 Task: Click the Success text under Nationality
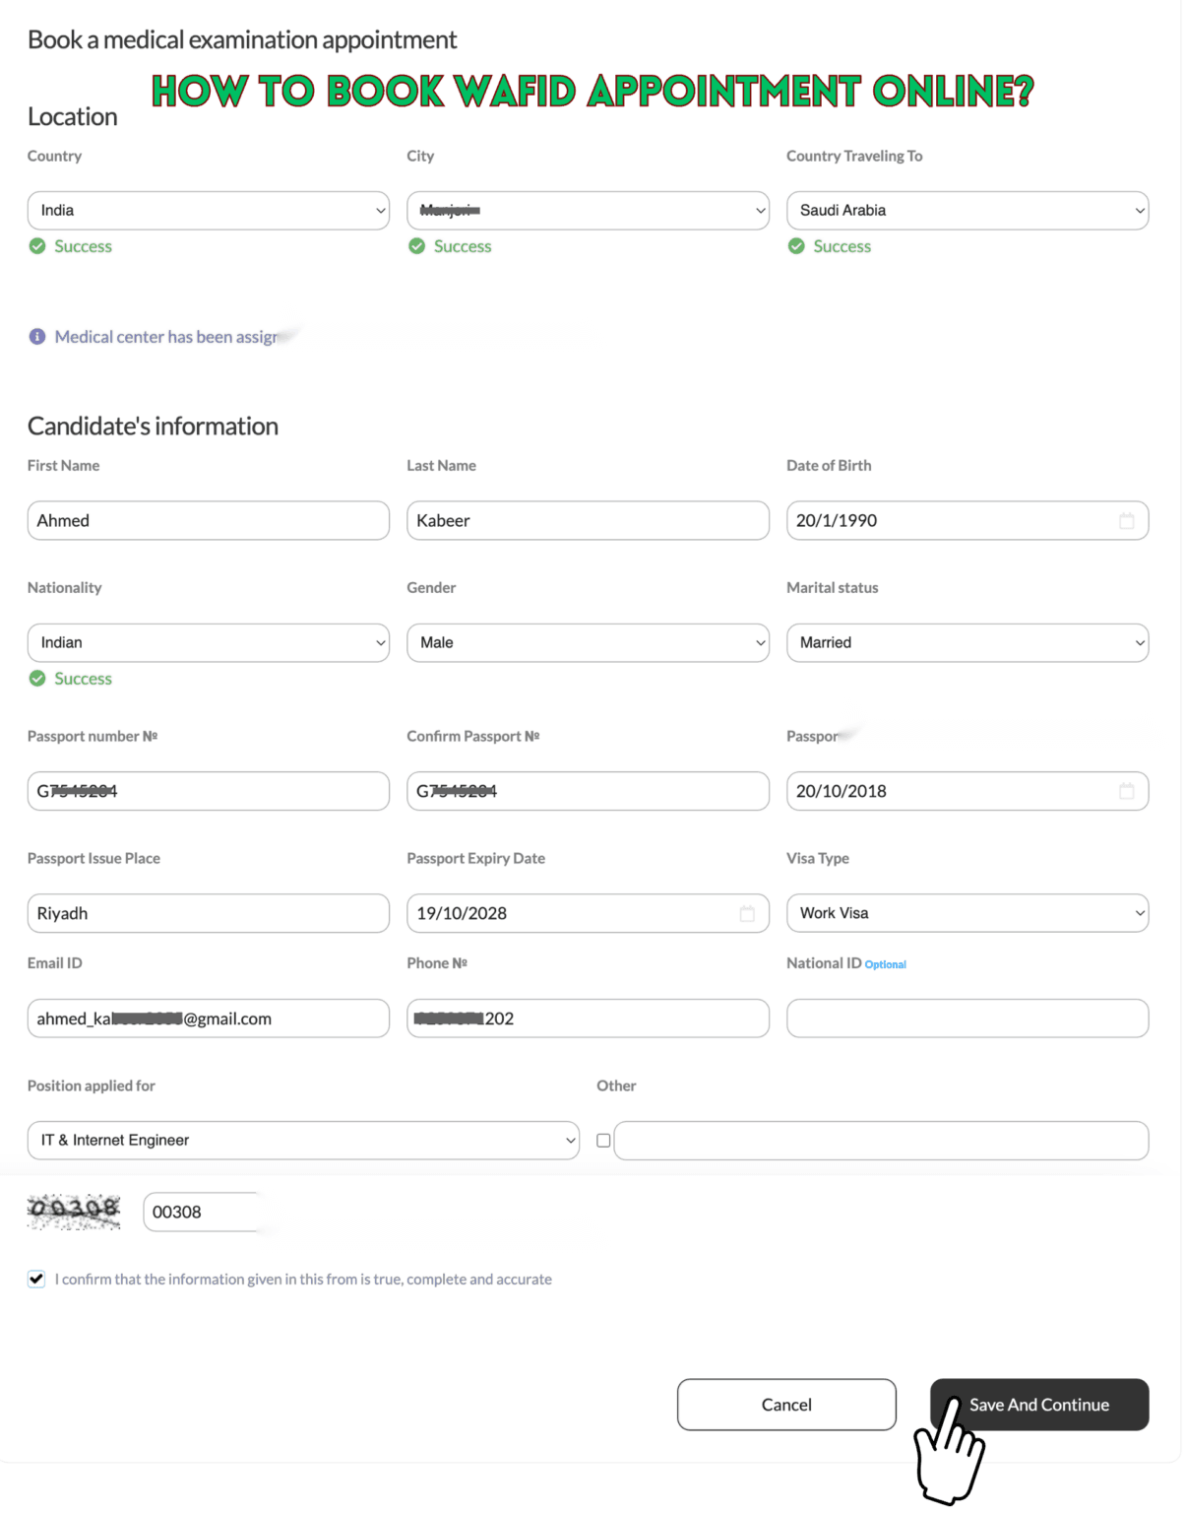83,679
